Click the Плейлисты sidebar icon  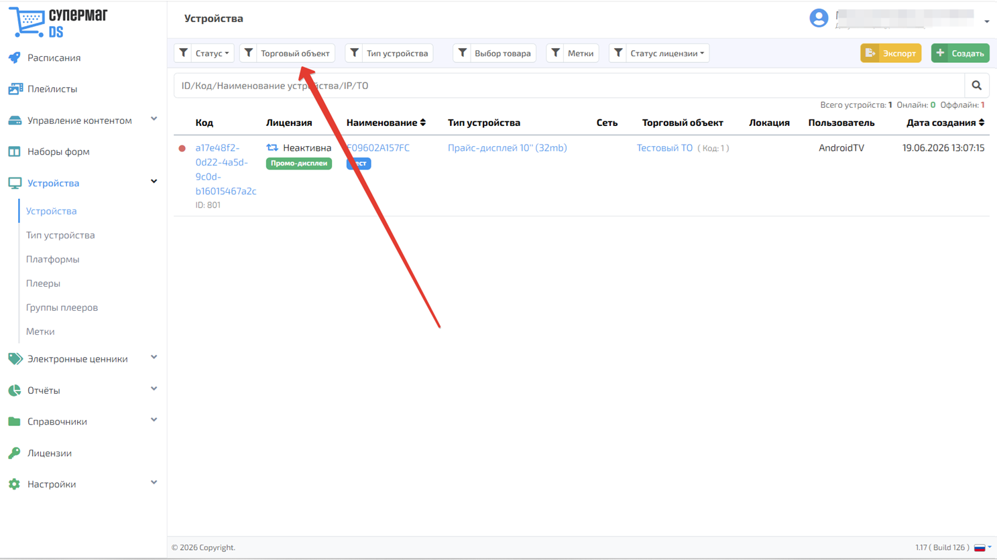(15, 89)
